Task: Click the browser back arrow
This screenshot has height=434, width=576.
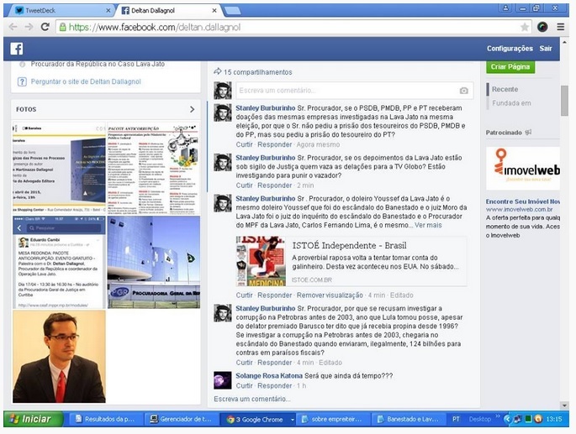Action: point(11,27)
